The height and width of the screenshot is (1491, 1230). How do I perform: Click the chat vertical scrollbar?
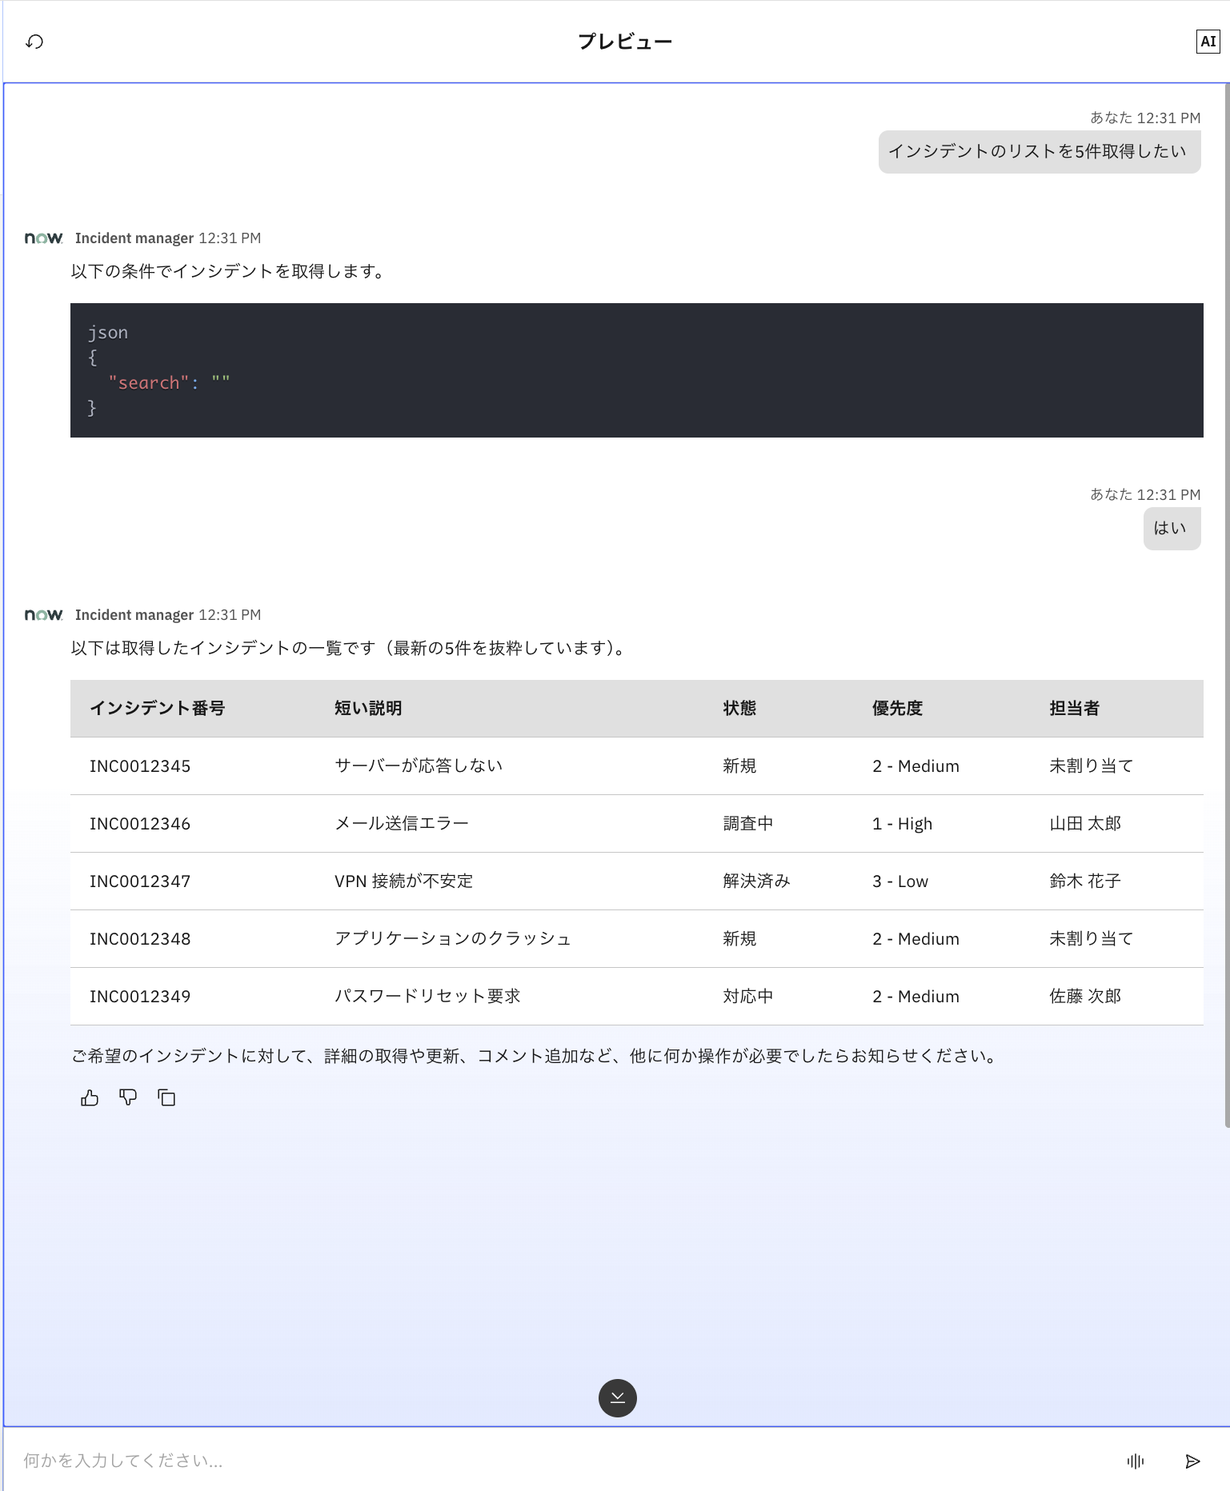pyautogui.click(x=1226, y=608)
